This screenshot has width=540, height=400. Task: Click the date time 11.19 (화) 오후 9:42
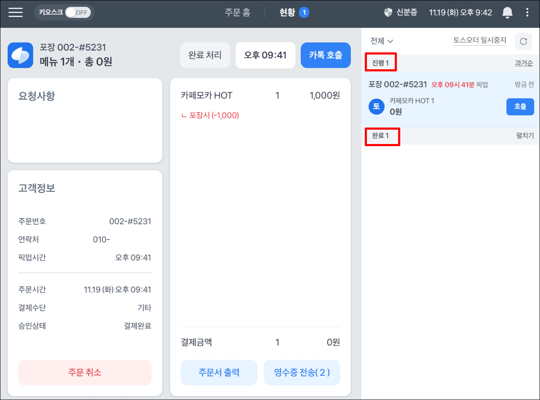click(x=460, y=12)
